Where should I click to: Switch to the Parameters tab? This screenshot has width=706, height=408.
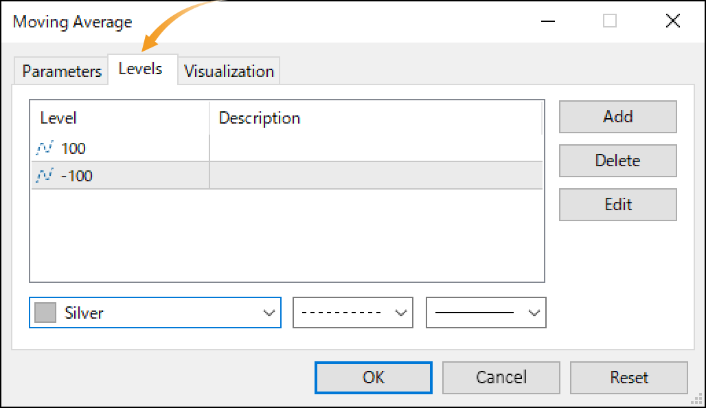coord(62,71)
